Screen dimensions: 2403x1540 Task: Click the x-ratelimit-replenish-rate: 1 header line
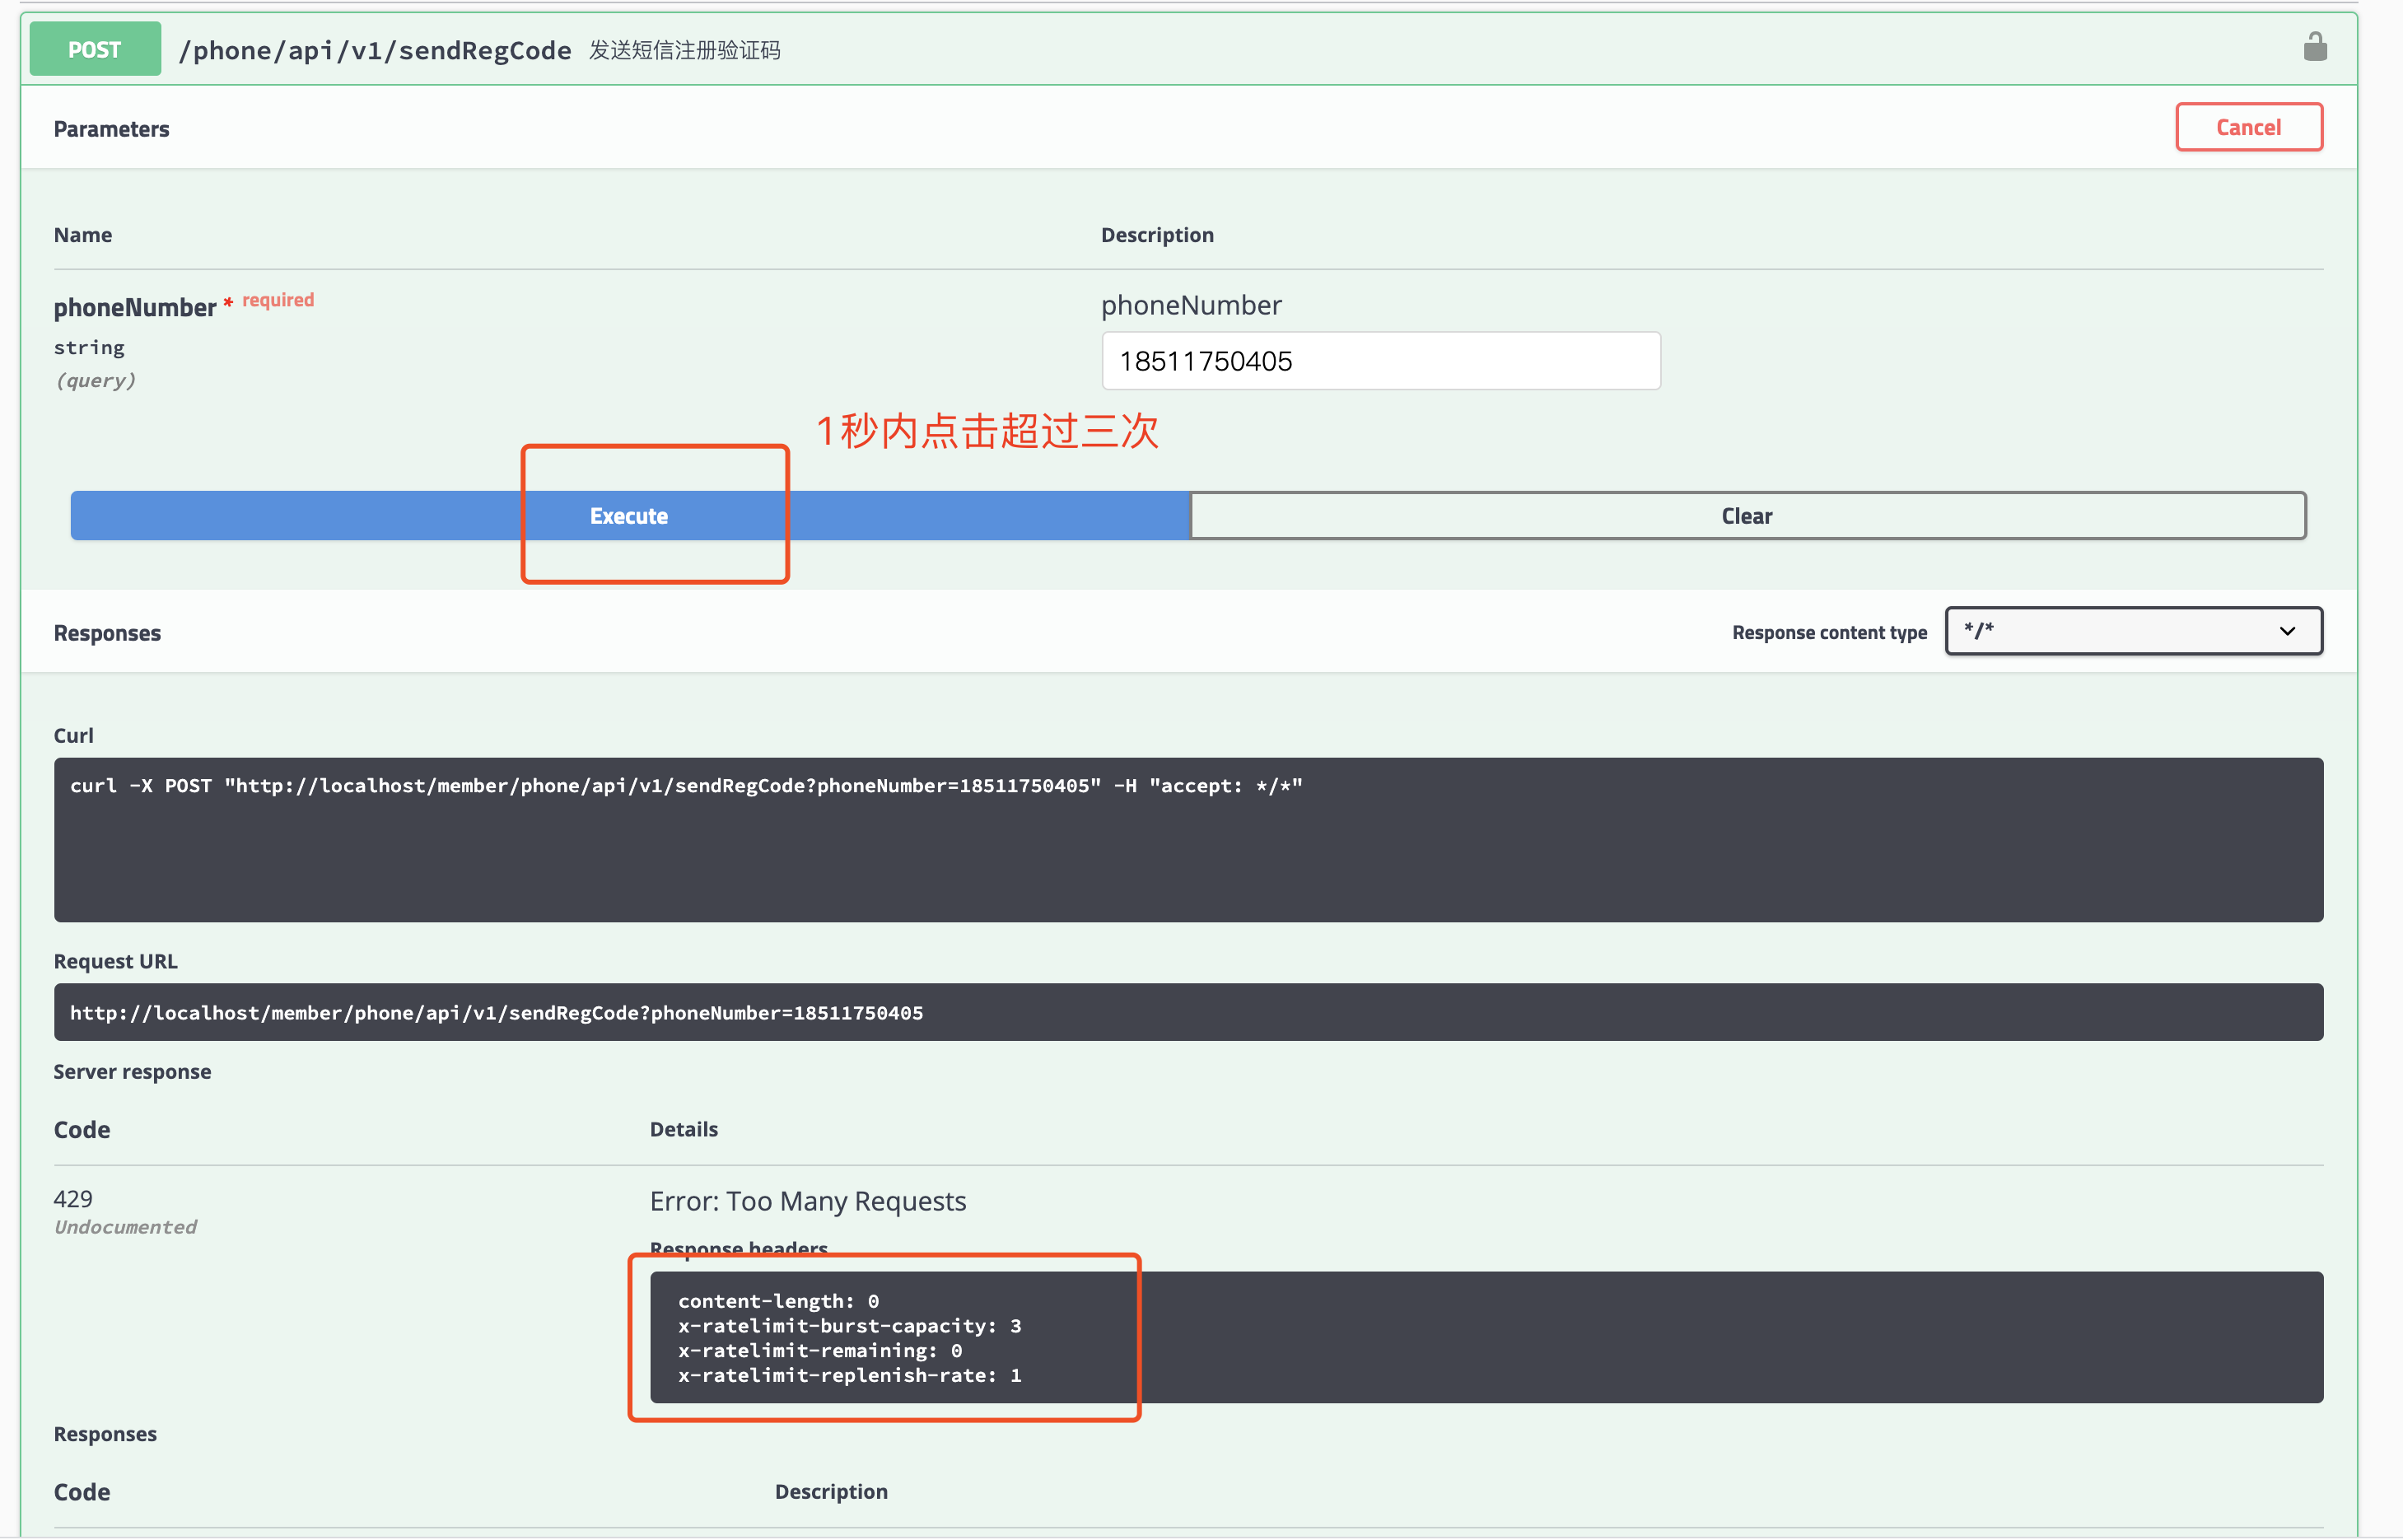pos(849,1376)
